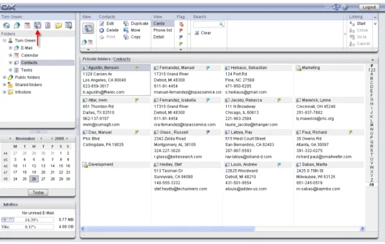Open the options icon in sidebar

(x=68, y=25)
